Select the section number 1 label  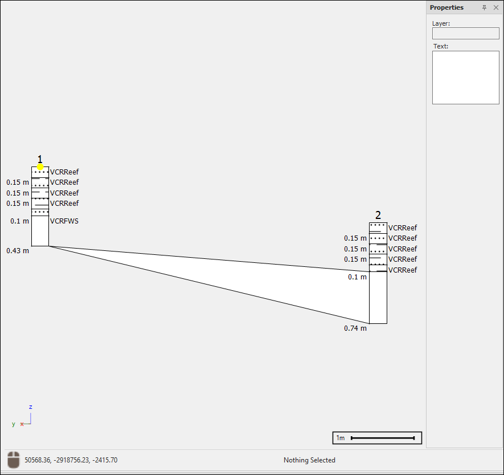click(40, 159)
